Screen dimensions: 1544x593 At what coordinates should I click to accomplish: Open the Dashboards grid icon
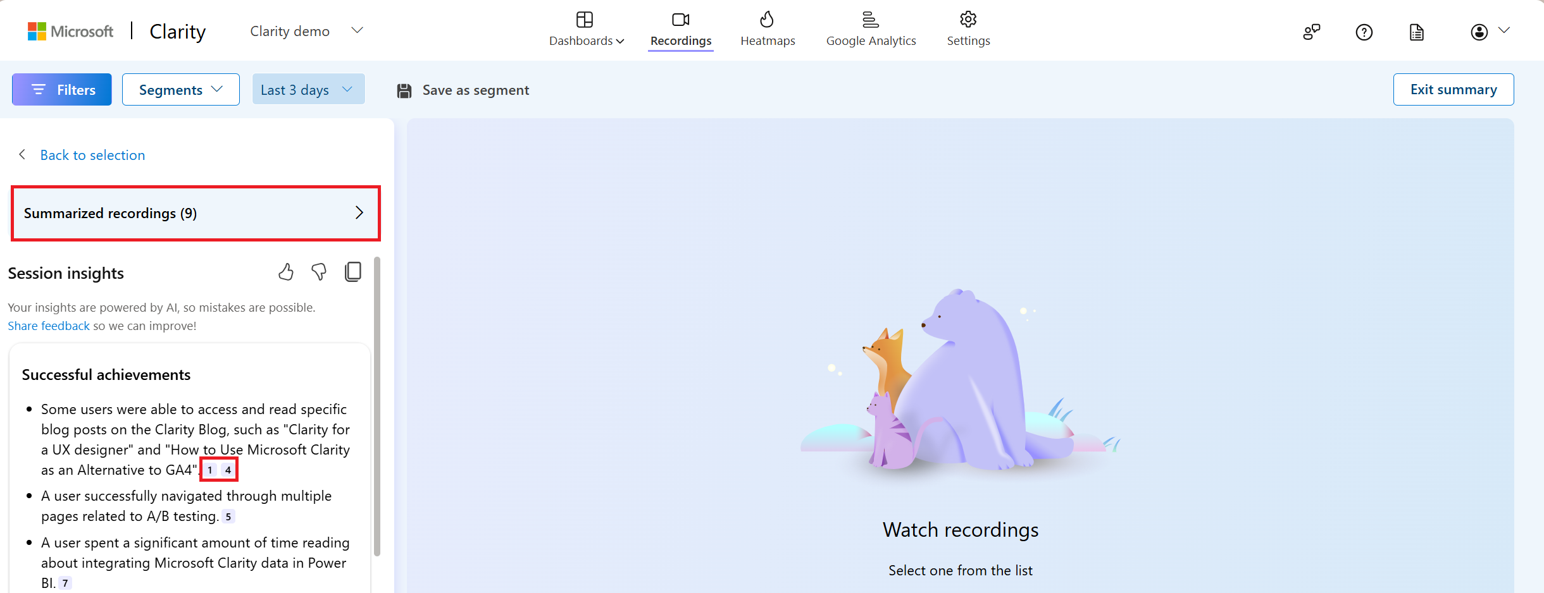tap(585, 20)
